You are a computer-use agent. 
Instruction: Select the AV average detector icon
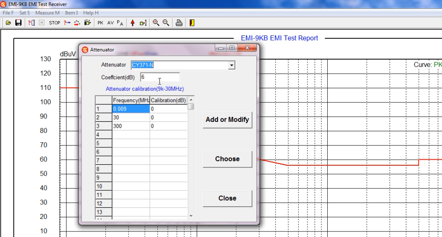pos(110,23)
